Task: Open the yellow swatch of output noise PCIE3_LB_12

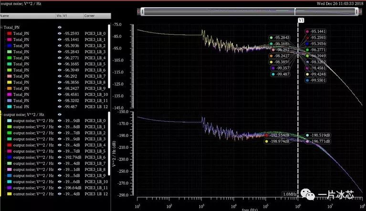Action: click(x=10, y=194)
